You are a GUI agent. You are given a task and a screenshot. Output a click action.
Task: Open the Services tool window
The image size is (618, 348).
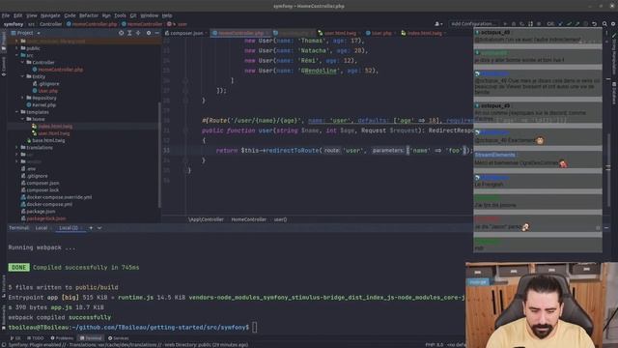pyautogui.click(x=118, y=338)
